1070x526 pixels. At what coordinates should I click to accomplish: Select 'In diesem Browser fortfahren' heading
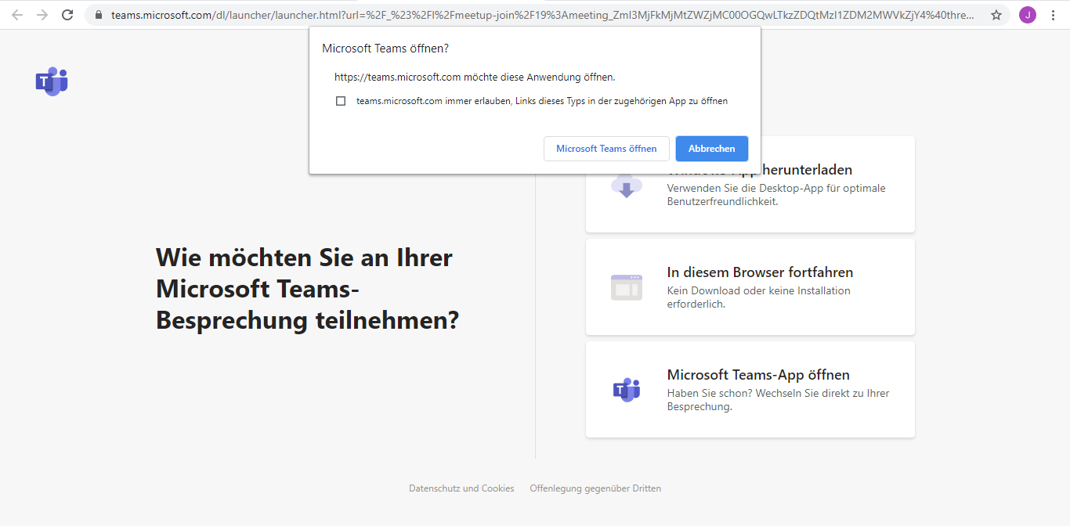click(759, 272)
